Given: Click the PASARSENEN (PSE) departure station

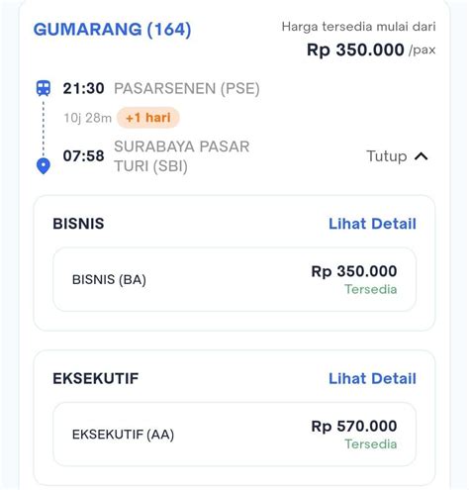Looking at the screenshot, I should 187,88.
